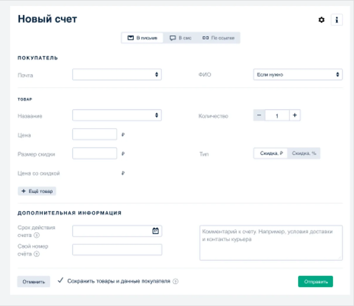This screenshot has width=354, height=306.
Task: Switch to the По ссылке tab
Action: (x=218, y=38)
